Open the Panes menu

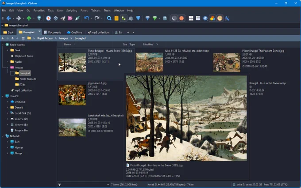84,10
